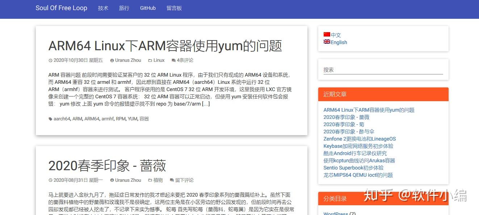Open recent post 酷走Android行车记录仪研究
Viewport: 479px width, 215px height.
click(355, 154)
